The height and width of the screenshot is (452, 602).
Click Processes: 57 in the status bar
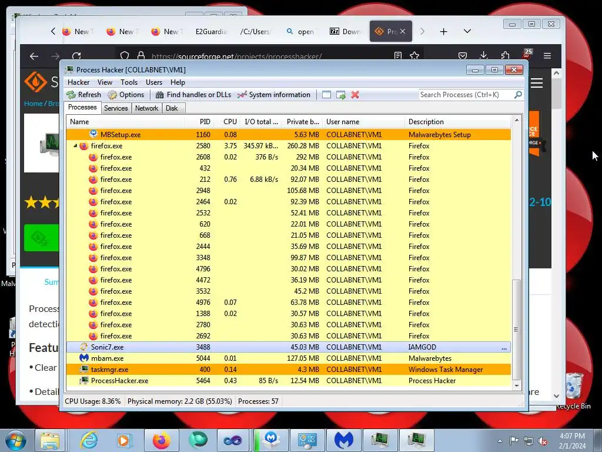(x=258, y=401)
